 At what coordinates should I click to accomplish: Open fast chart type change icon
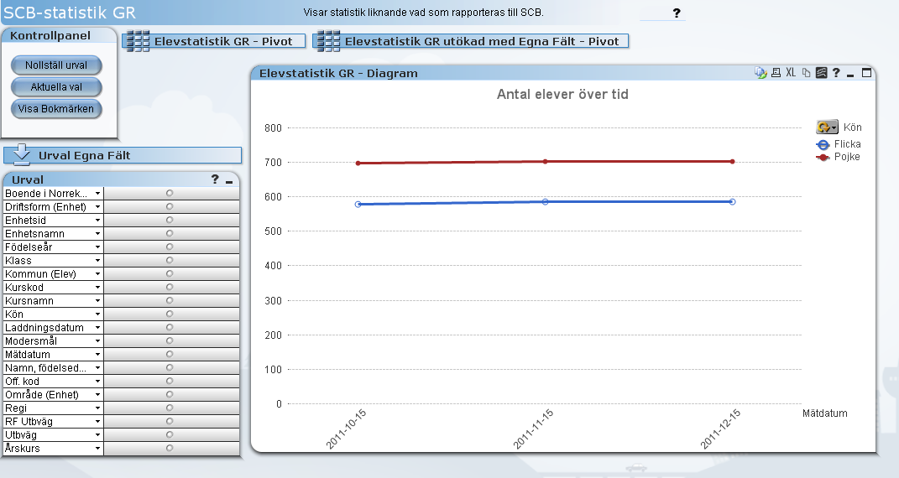[821, 73]
